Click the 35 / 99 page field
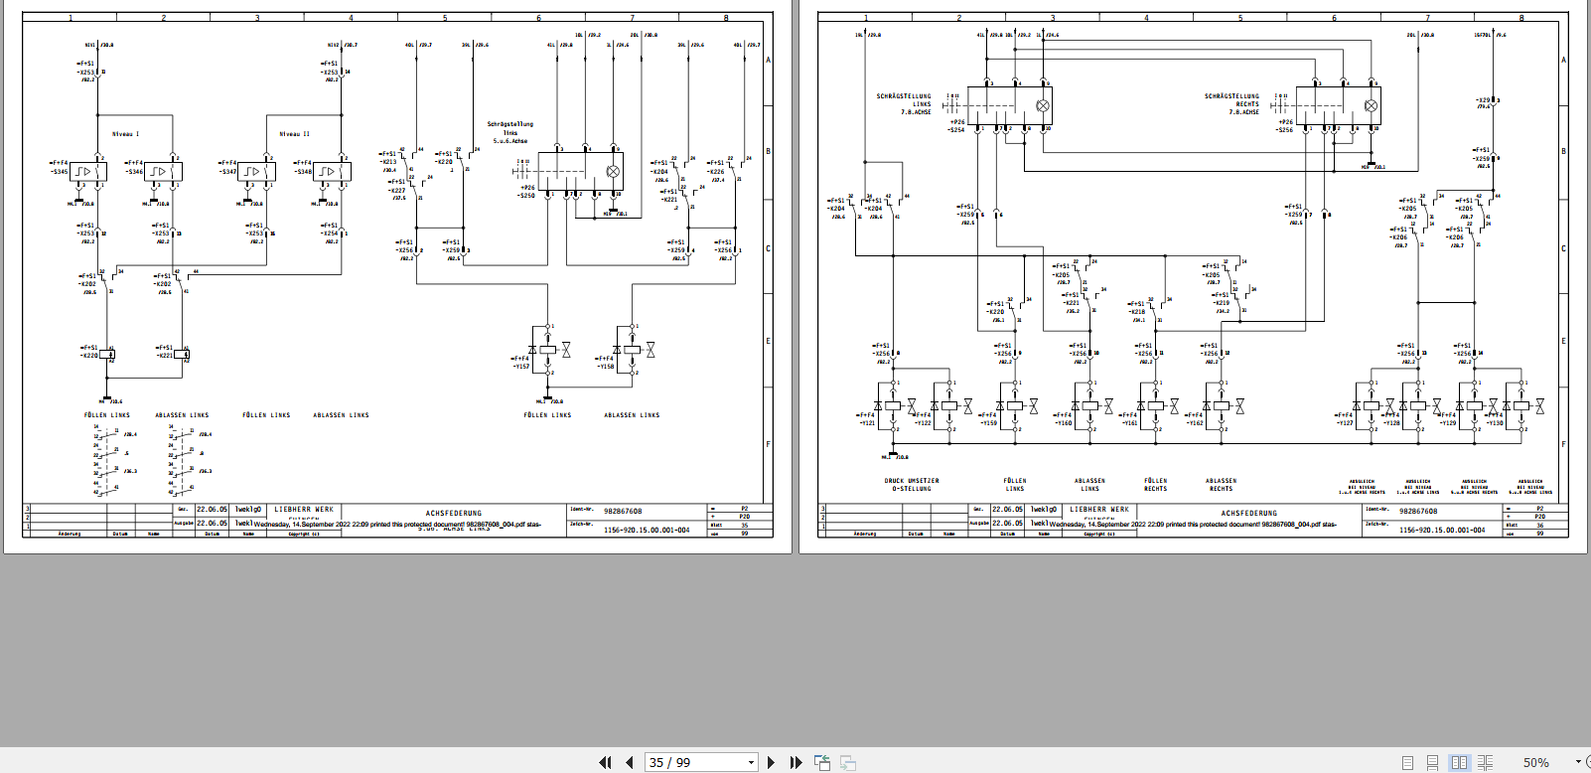This screenshot has width=1591, height=773. coord(693,762)
